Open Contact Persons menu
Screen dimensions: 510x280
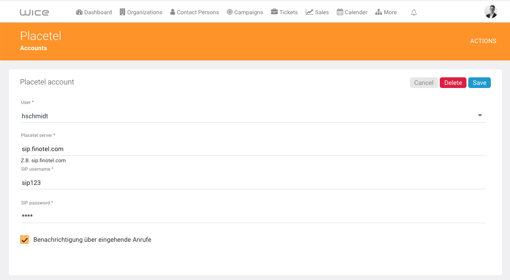pyautogui.click(x=194, y=12)
